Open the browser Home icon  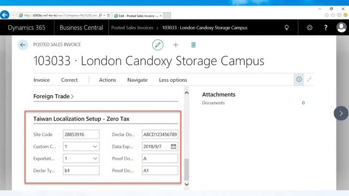coord(327,15)
